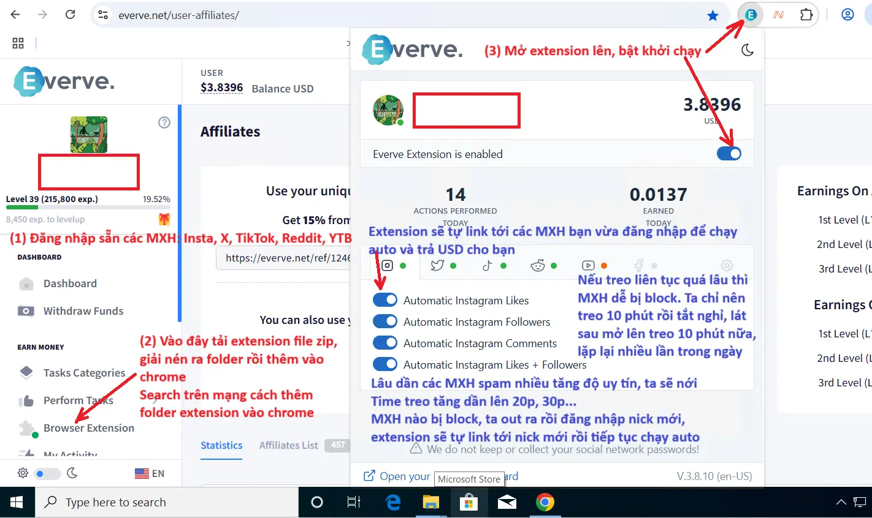Show hidden system tray icons

841,503
